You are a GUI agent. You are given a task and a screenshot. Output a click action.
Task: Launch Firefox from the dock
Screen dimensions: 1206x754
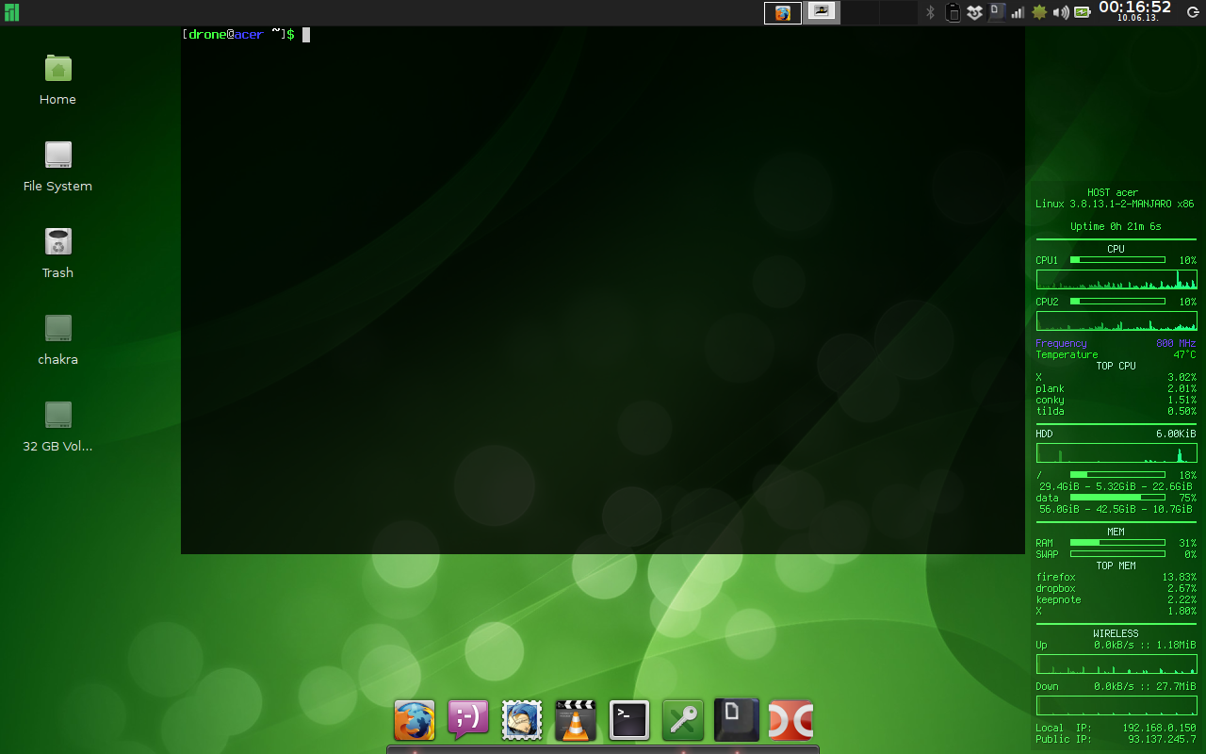tap(415, 721)
